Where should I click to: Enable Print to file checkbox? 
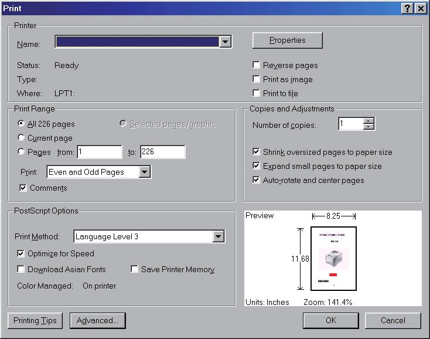tap(256, 93)
